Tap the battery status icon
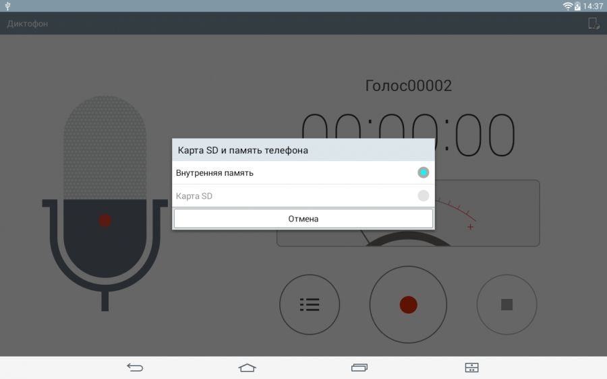Screen dimensions: 607x379 (x=577, y=6)
